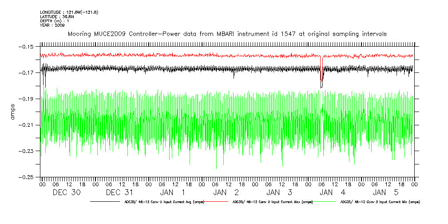Click the green legend line swatch
The image size is (448, 224).
[x=322, y=202]
